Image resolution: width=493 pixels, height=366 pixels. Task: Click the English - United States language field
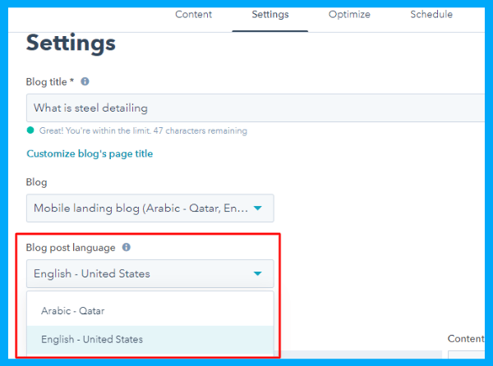click(x=150, y=274)
